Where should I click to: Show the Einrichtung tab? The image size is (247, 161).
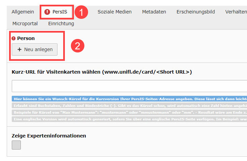pos(61,24)
